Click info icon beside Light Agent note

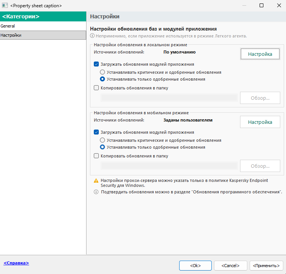92,36
